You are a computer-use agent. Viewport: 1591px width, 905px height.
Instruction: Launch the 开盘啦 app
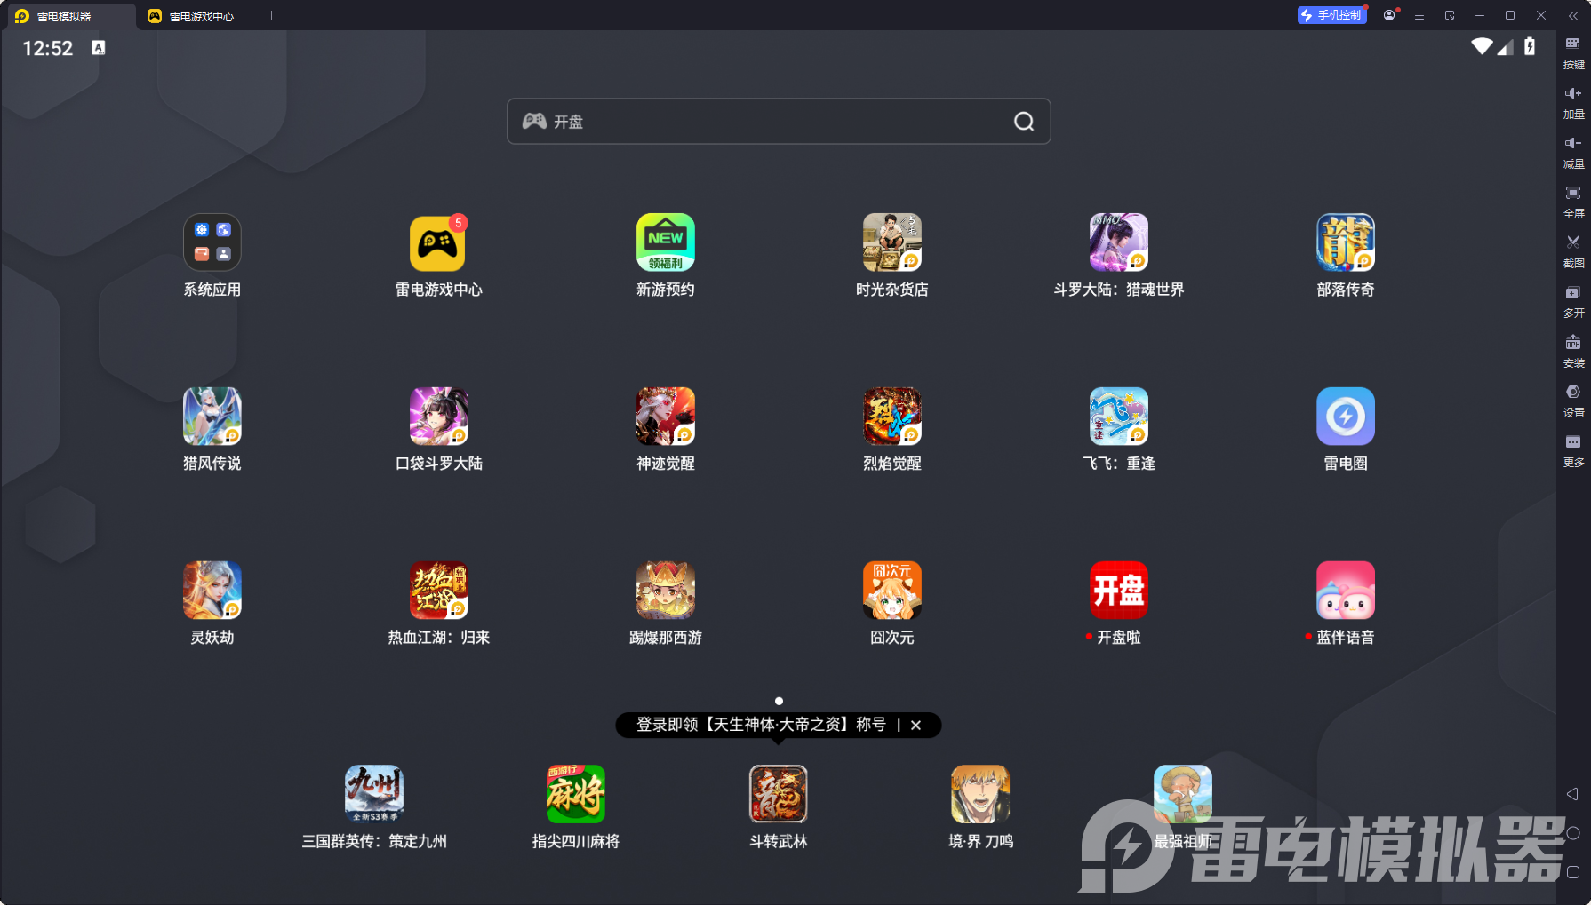(x=1118, y=591)
